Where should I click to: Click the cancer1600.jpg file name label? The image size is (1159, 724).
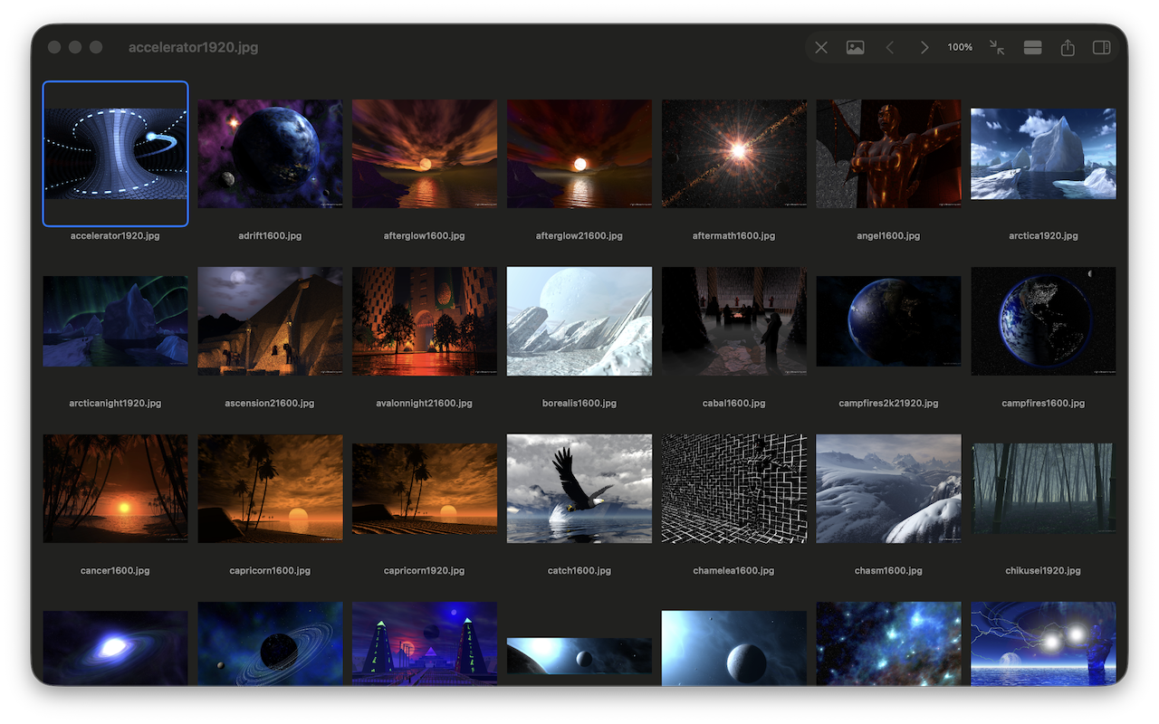(116, 570)
